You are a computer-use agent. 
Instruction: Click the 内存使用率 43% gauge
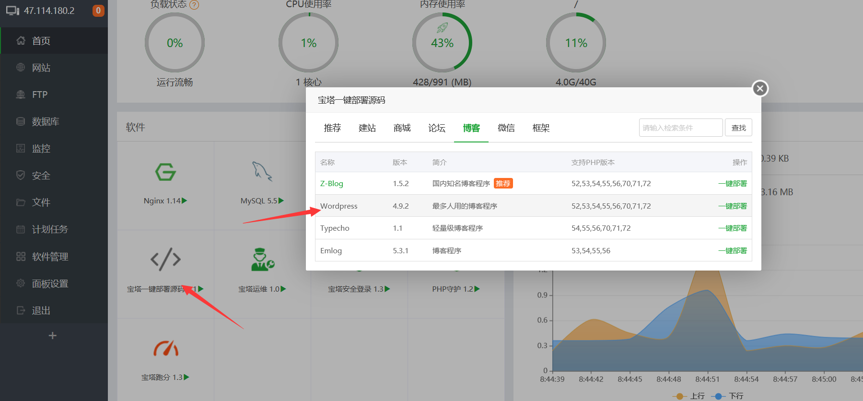[x=442, y=43]
